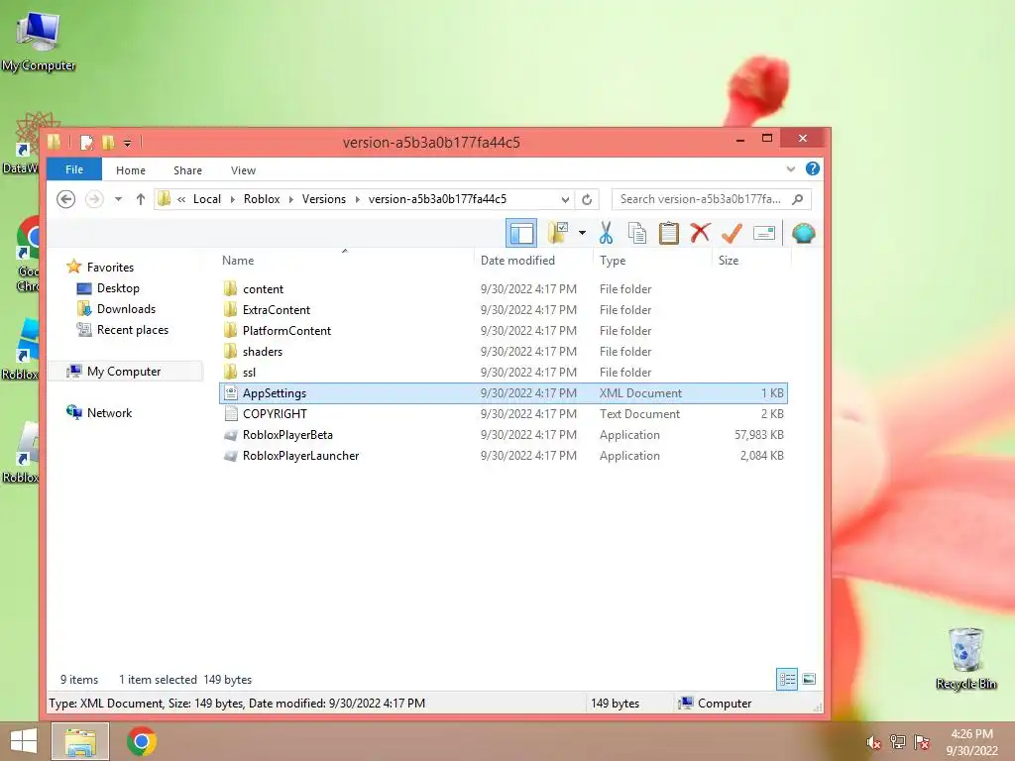
Task: Select Network in the navigation pane
Action: click(109, 413)
